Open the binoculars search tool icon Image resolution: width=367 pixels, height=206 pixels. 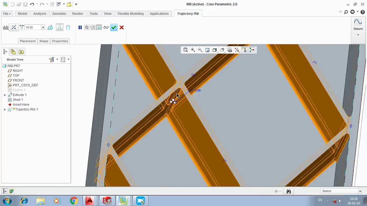click(288, 191)
